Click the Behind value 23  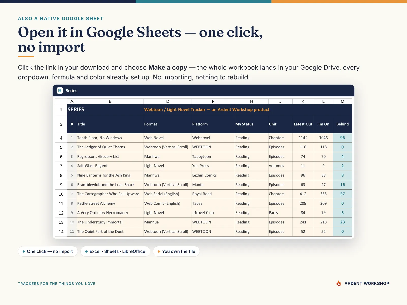pyautogui.click(x=343, y=222)
